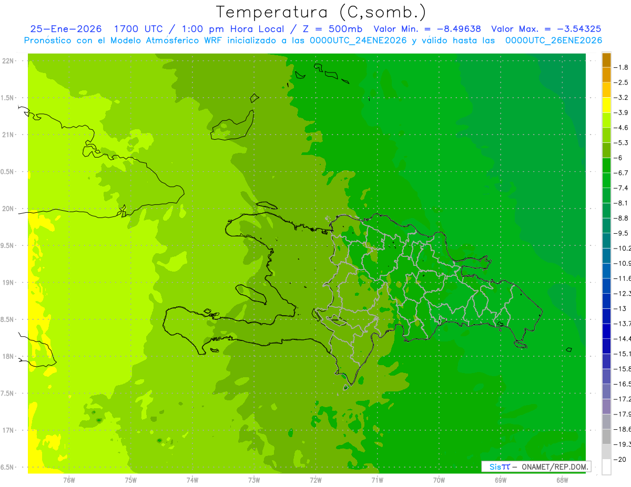This screenshot has height=487, width=631.
Task: Click the '71W' longitude label
Action: (377, 480)
